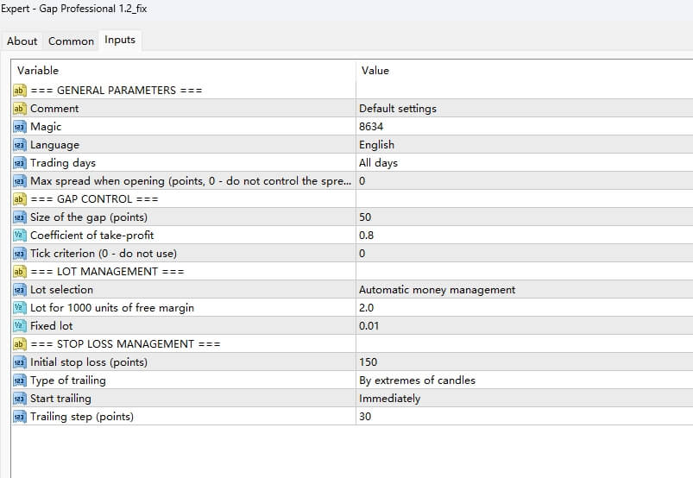Click the integer icon beside Start trailing
This screenshot has width=693, height=478.
[x=20, y=399]
